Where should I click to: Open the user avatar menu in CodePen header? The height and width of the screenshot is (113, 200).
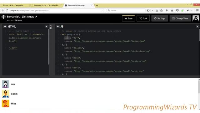[196, 18]
